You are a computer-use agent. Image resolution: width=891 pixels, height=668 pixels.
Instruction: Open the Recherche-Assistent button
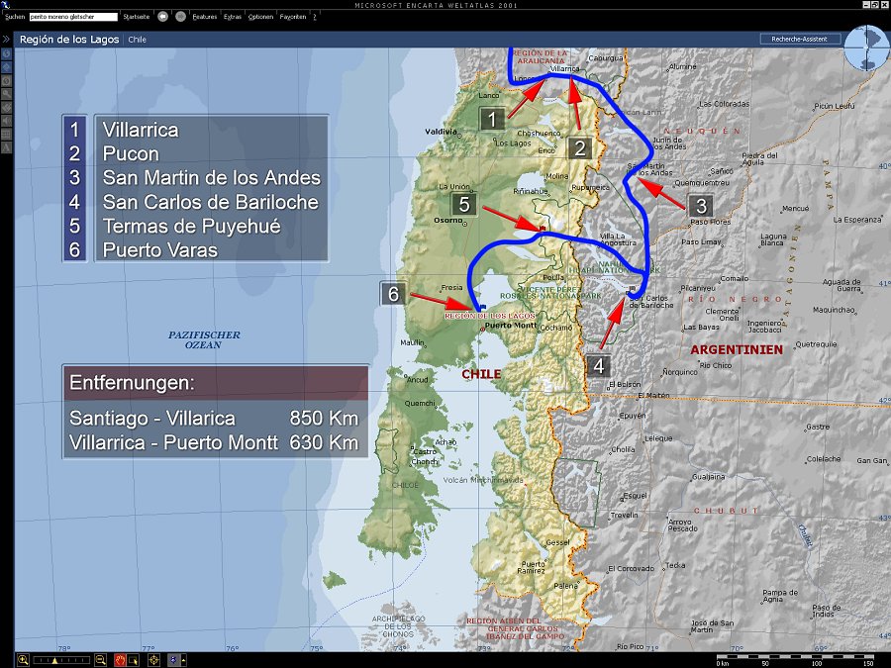[800, 40]
